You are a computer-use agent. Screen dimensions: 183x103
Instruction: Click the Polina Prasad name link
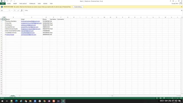(10, 35)
